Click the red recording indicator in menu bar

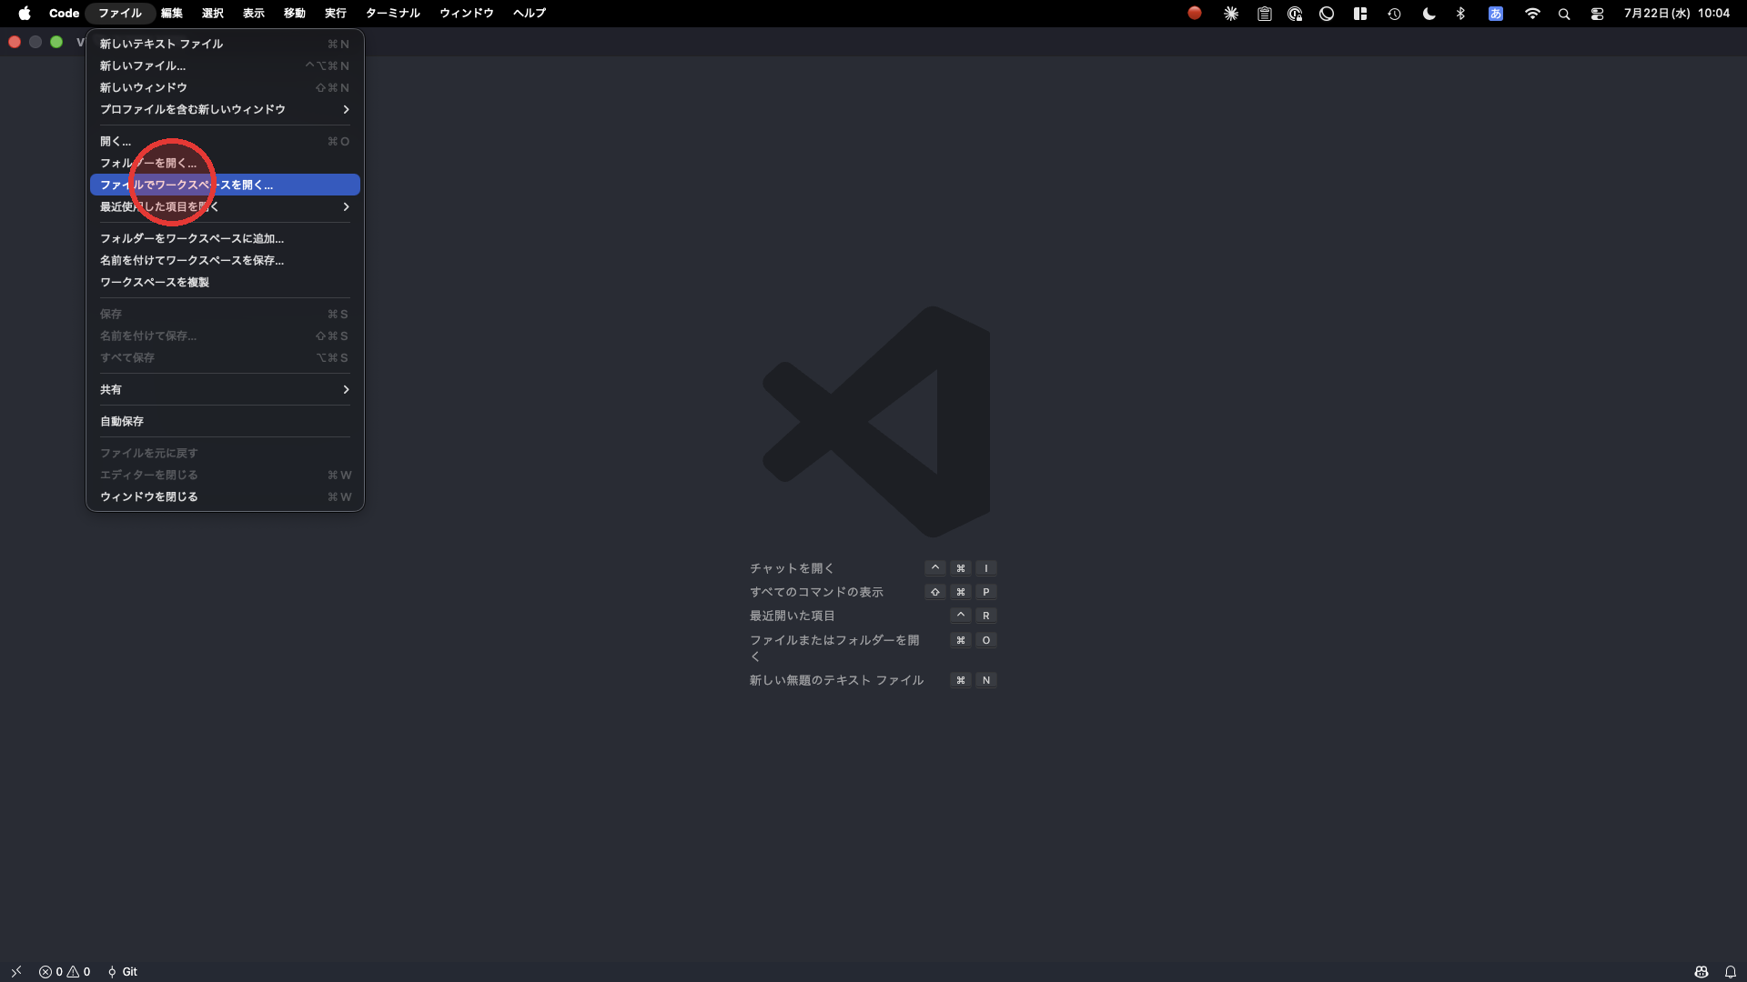pos(1195,13)
